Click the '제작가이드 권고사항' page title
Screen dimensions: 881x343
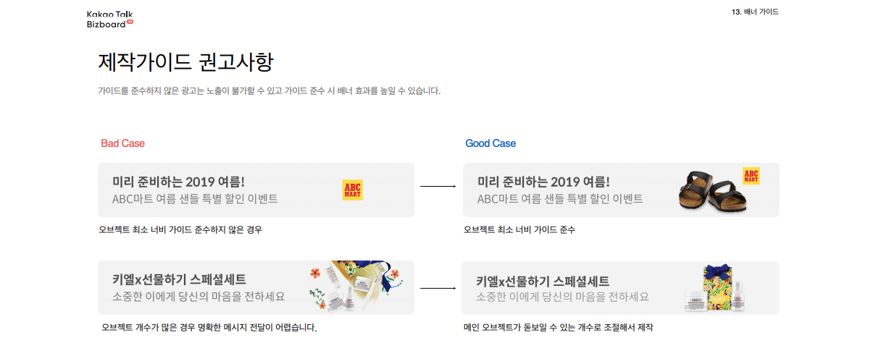pos(185,62)
